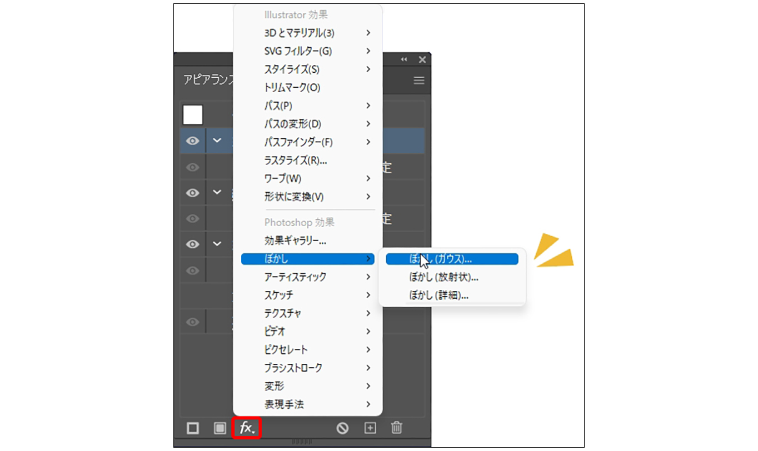
Task: Select ぼかし (放射状)... from the submenu
Action: (443, 277)
